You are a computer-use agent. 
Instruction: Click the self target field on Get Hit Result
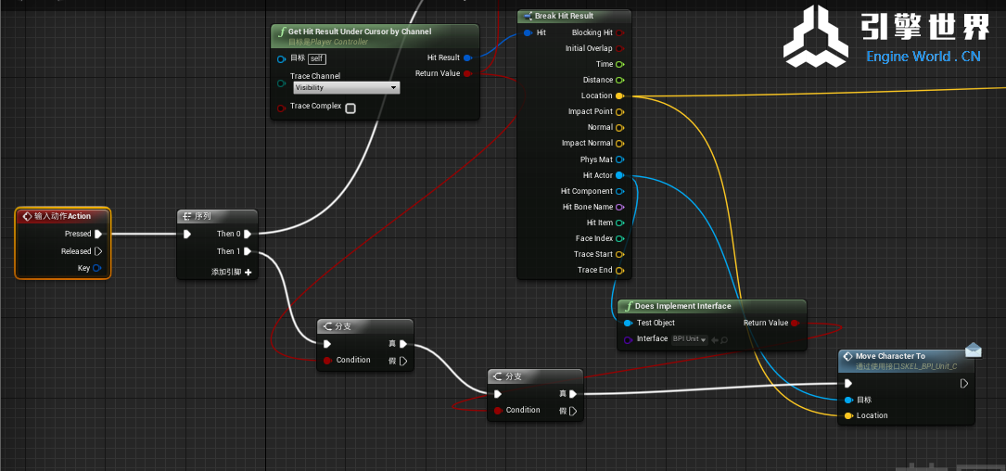[x=317, y=58]
